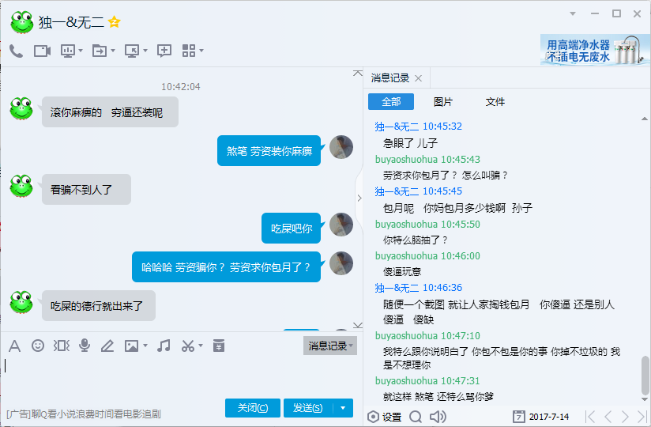
Task: Expand the send options arrow beside 发送
Action: (x=343, y=408)
